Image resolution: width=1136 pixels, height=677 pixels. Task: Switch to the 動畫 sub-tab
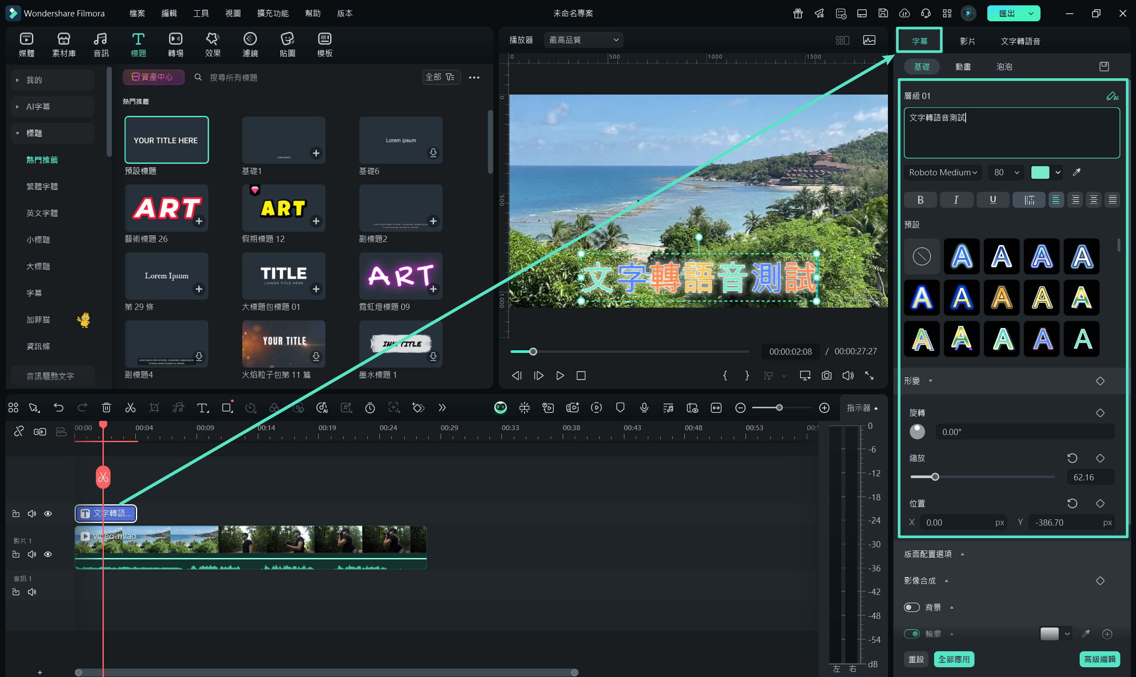pos(963,67)
